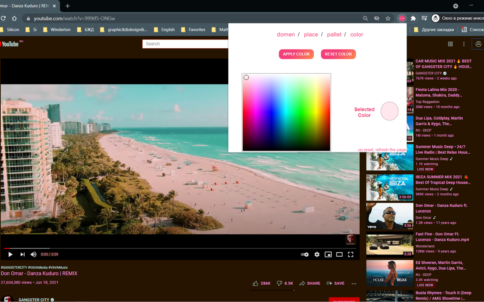The width and height of the screenshot is (484, 302).
Task: Enter fullscreen on the video
Action: 351,254
